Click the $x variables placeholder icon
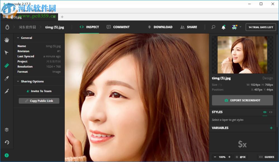279x162 pixels. (242, 144)
